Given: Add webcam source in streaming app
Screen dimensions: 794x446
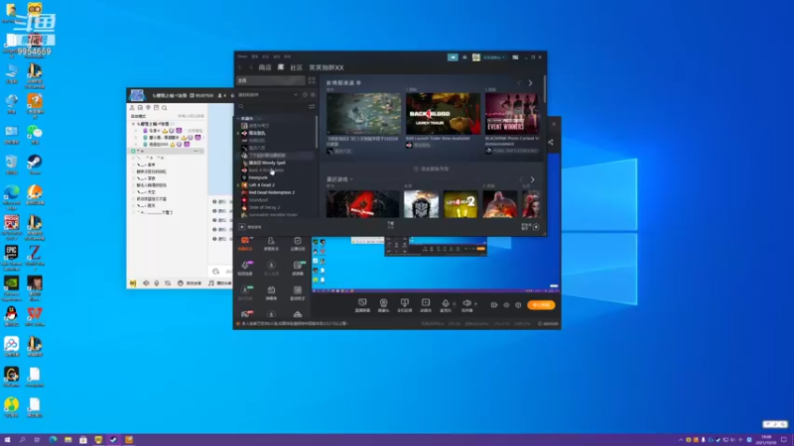Looking at the screenshot, I should point(383,305).
